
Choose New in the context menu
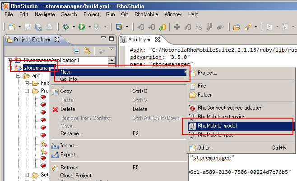pos(119,72)
